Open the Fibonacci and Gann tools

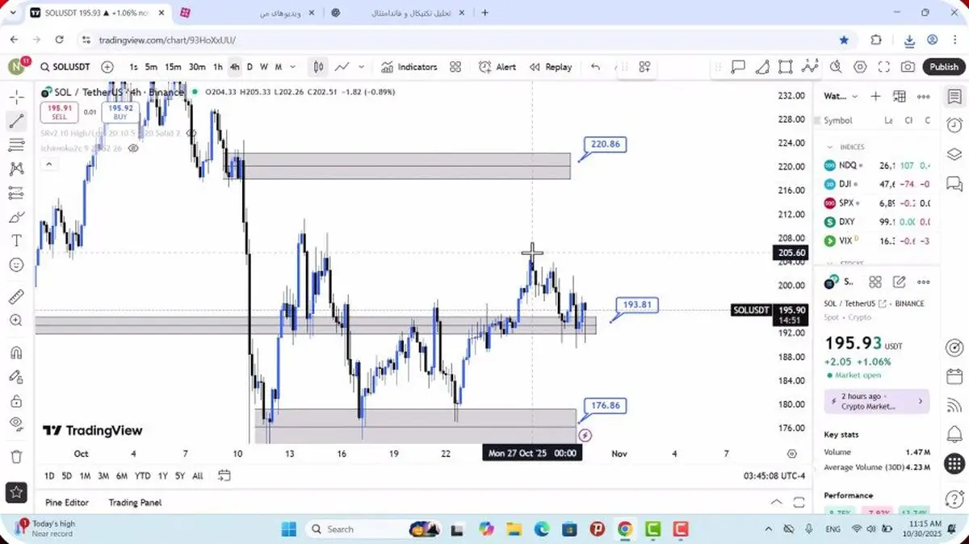[x=16, y=145]
